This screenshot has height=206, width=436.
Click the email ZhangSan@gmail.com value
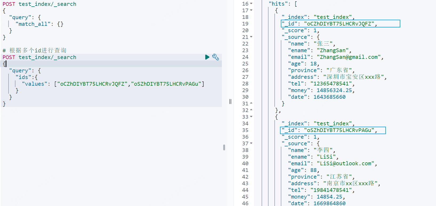pos(349,57)
